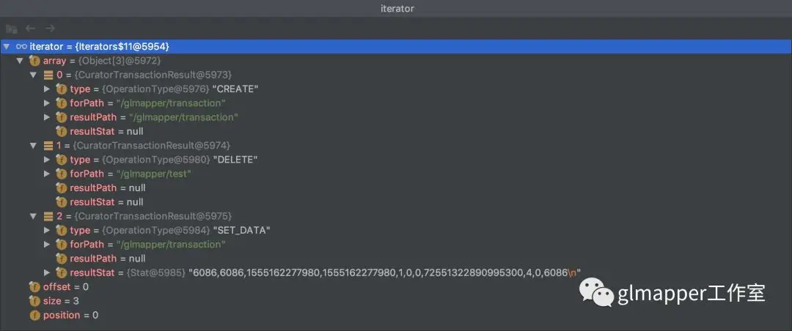
Task: Click the set-value icon in top-left toolbar
Action: coord(11,29)
